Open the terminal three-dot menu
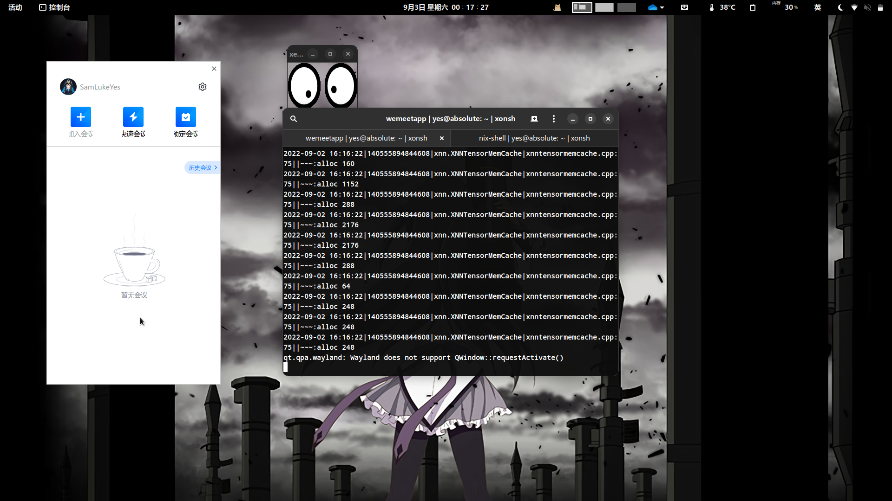The height and width of the screenshot is (501, 892). (553, 119)
